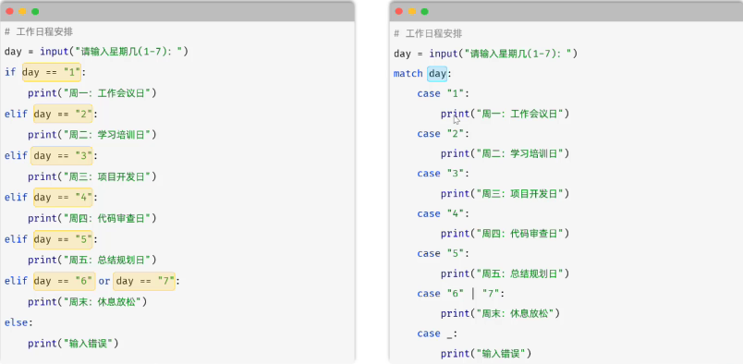Close the right match-case code window
The height and width of the screenshot is (364, 743).
[x=399, y=11]
